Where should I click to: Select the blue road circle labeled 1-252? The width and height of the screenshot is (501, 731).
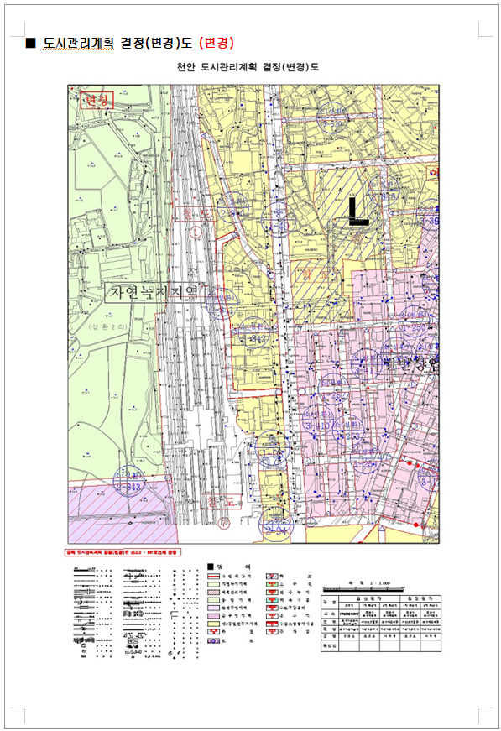[x=334, y=390]
